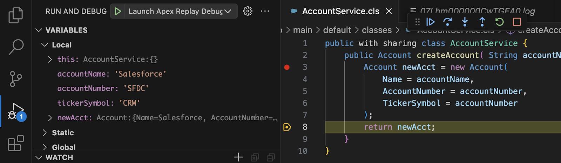Stop the debug session
The width and height of the screenshot is (561, 163).
click(517, 22)
